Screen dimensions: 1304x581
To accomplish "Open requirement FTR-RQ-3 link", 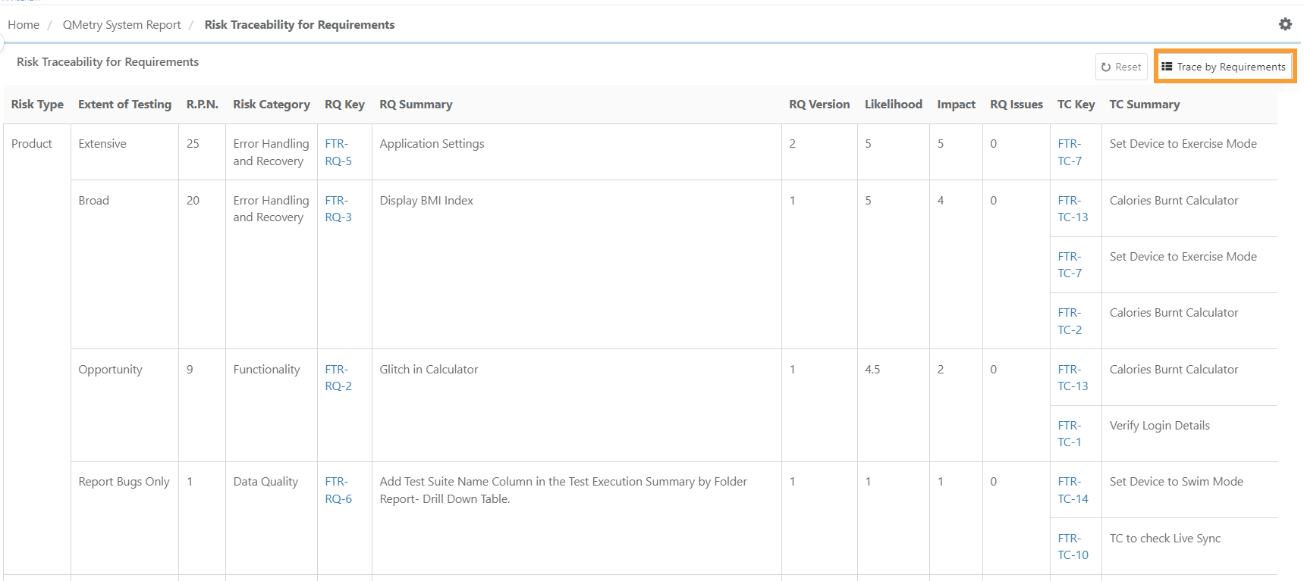I will [x=338, y=208].
